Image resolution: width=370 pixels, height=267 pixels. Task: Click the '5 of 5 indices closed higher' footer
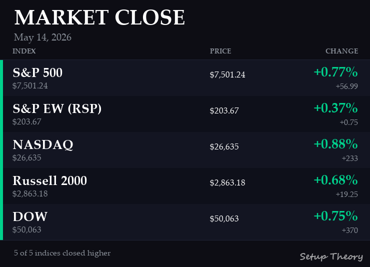click(x=62, y=253)
